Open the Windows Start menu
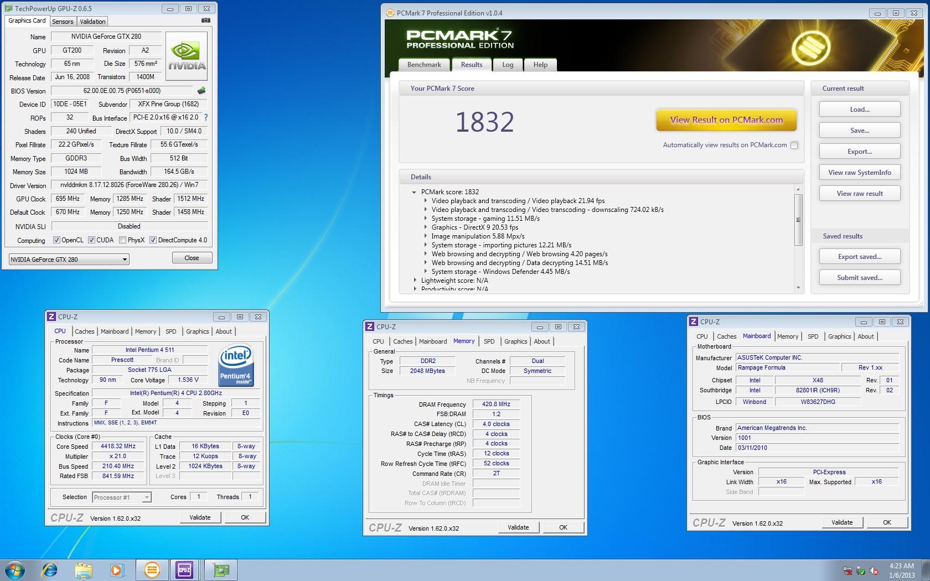930x581 pixels. pyautogui.click(x=15, y=569)
